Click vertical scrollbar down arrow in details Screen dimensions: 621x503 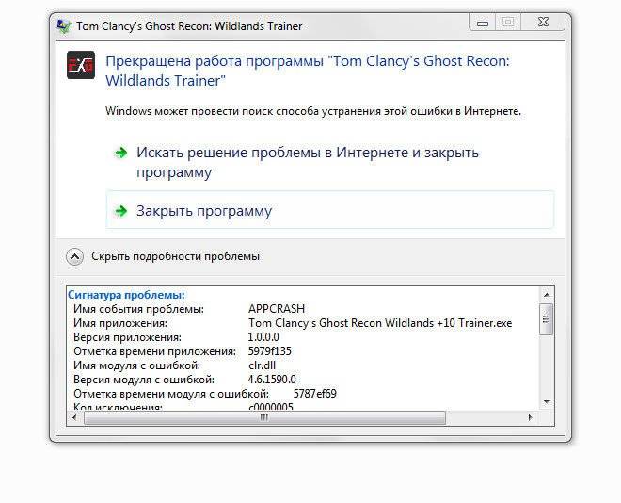[547, 402]
